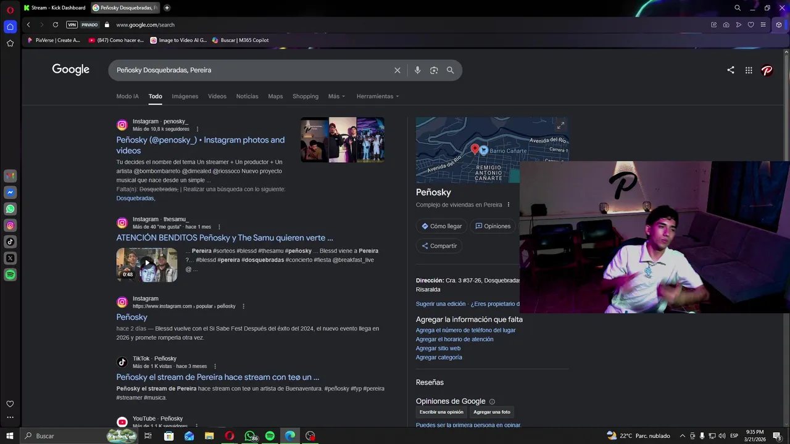
Task: Open TikTok in the Opera sidebar
Action: pos(10,242)
